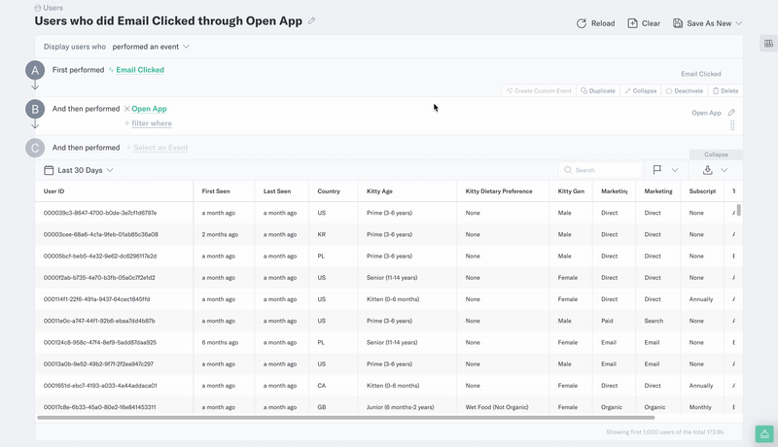This screenshot has width=778, height=447.
Task: Open the Email Clicked event link
Action: [140, 70]
